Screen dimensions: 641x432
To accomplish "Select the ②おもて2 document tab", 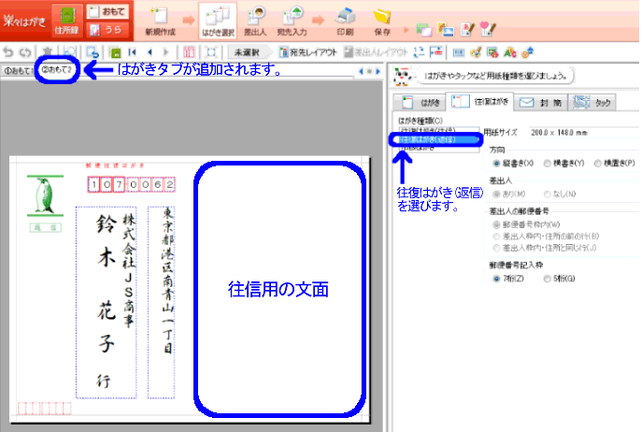I will click(x=55, y=71).
